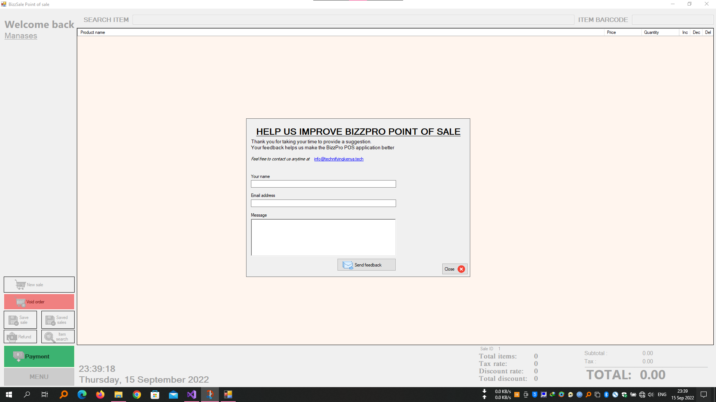Viewport: 716px width, 402px height.
Task: Close the feedback dialog
Action: coord(455,269)
